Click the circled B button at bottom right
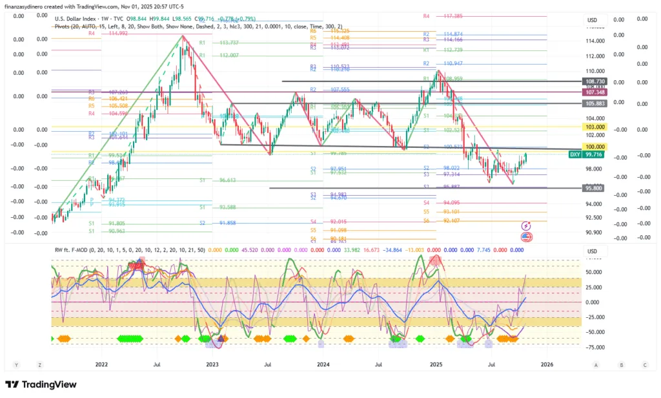The width and height of the screenshot is (661, 398). pyautogui.click(x=620, y=365)
